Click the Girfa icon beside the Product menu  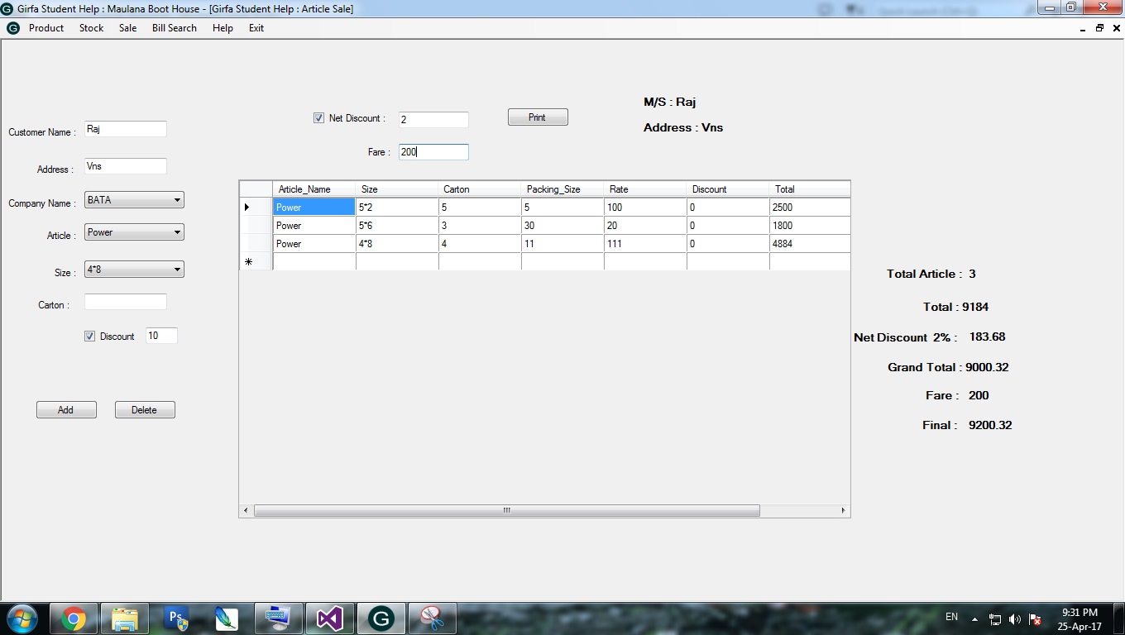[x=12, y=27]
